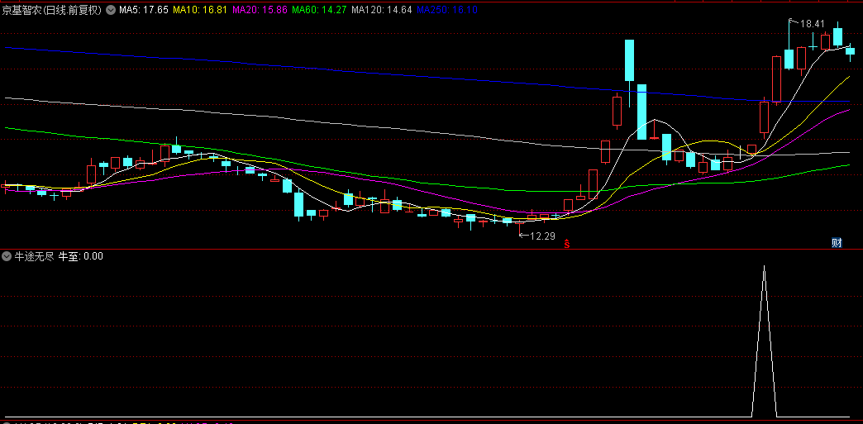This screenshot has width=863, height=424.
Task: Open the dropdown arrow beside 京基智农 title
Action: [111, 9]
